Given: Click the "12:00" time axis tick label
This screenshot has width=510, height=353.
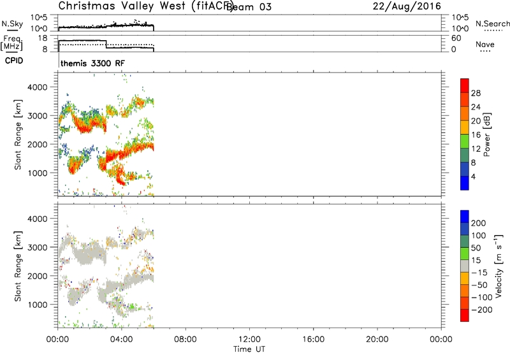Looking at the screenshot, I should [x=249, y=340].
